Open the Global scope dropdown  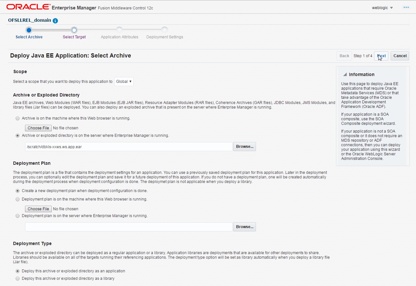pos(124,82)
